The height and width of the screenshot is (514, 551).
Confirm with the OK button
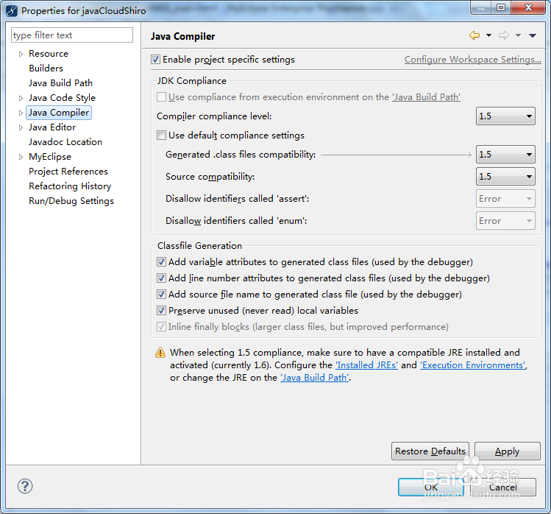[x=431, y=487]
